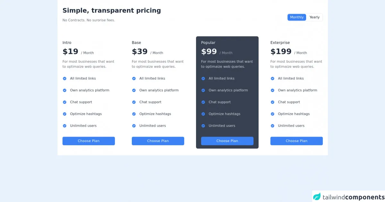Click the tailwindcomponents logo
385x202 pixels.
tap(348, 197)
